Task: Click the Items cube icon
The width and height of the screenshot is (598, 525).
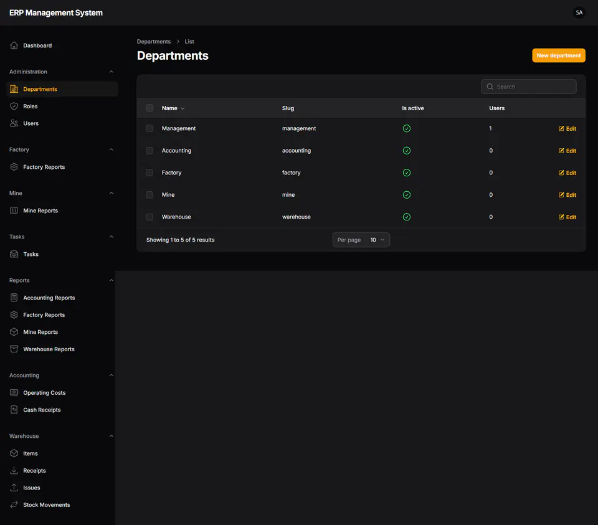Action: (x=14, y=453)
